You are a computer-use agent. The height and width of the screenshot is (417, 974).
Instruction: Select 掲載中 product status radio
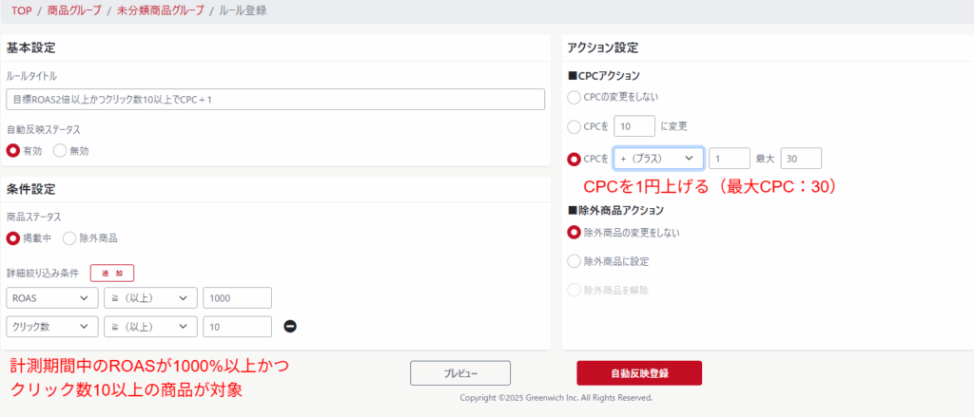coord(13,237)
